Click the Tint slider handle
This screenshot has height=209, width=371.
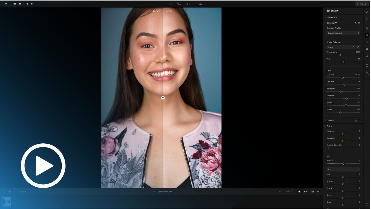(x=344, y=62)
